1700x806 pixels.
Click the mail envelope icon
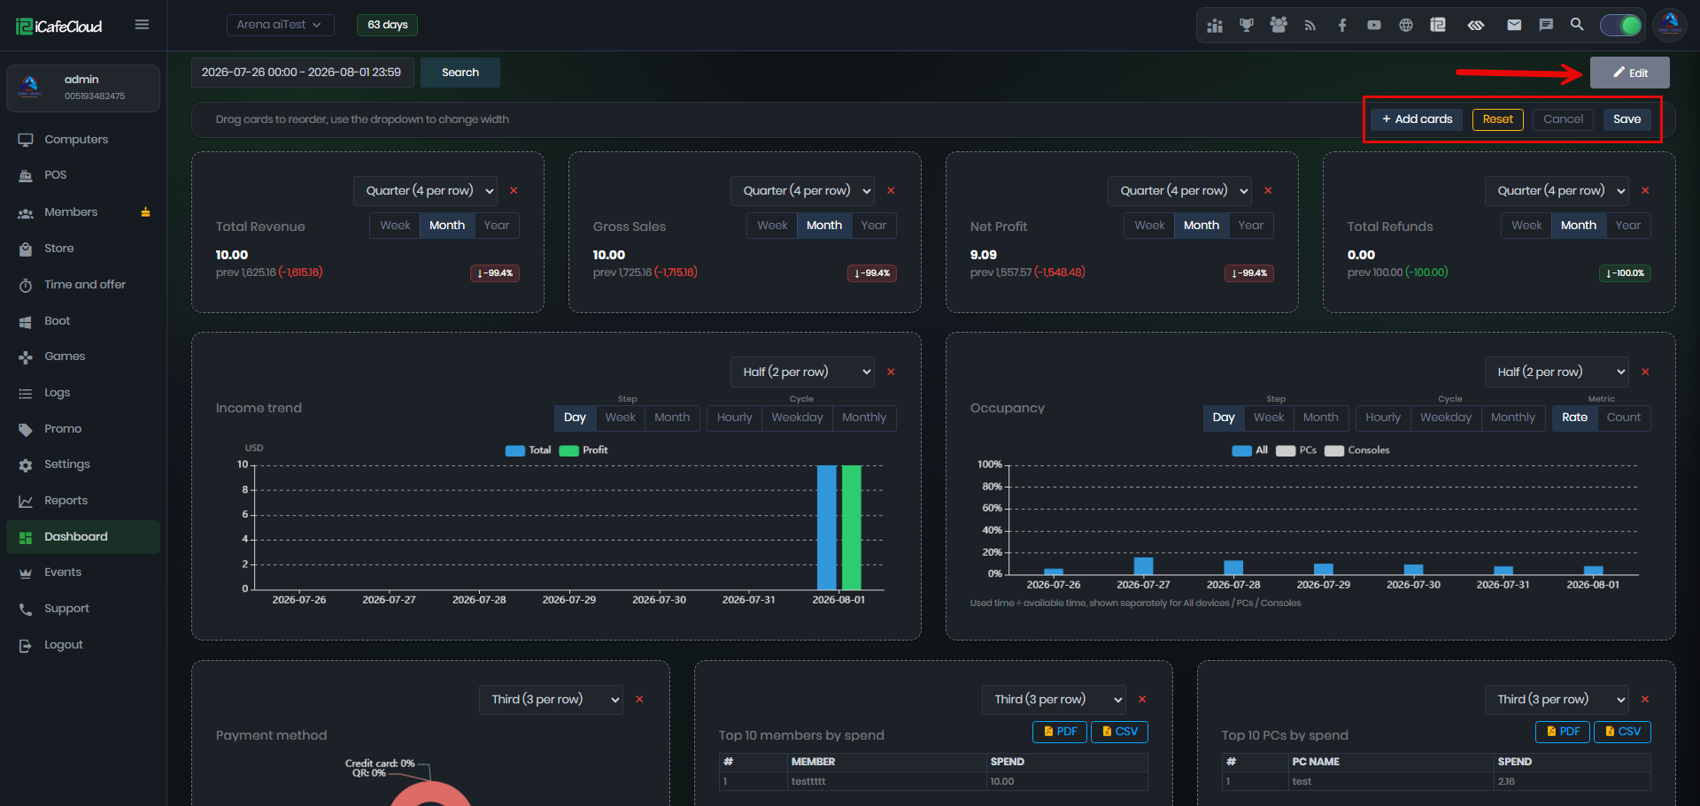tap(1514, 25)
